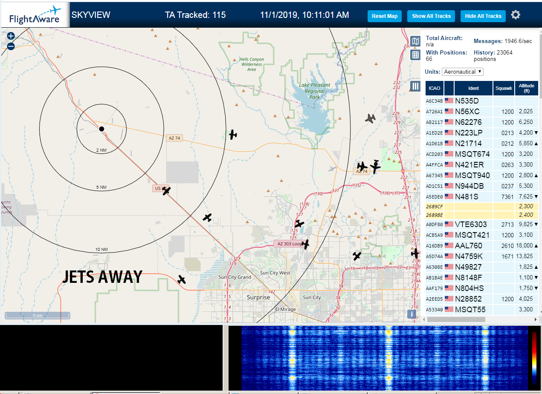Select the N49827 aircraft row
This screenshot has height=394, width=542.
click(x=482, y=267)
